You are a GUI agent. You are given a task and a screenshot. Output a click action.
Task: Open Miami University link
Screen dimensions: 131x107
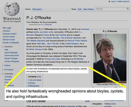point(68,106)
